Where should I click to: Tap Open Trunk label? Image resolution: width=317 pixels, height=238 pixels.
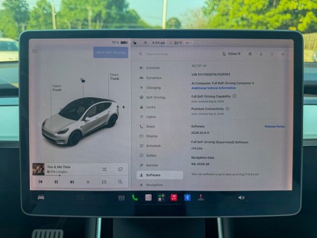click(x=114, y=76)
